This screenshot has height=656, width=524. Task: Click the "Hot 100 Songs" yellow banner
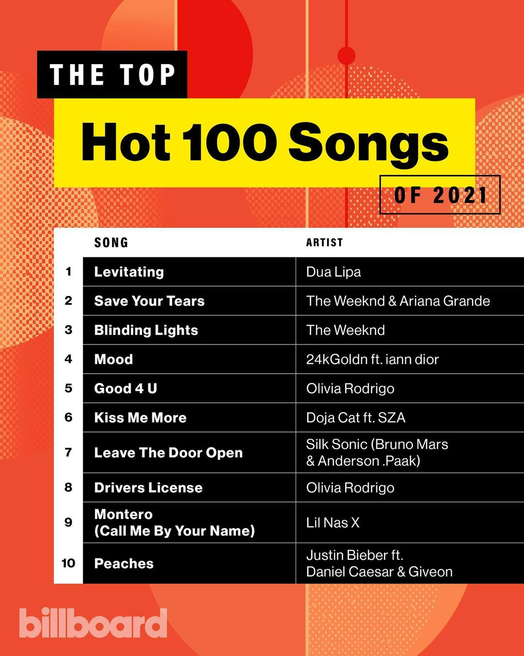tap(264, 142)
